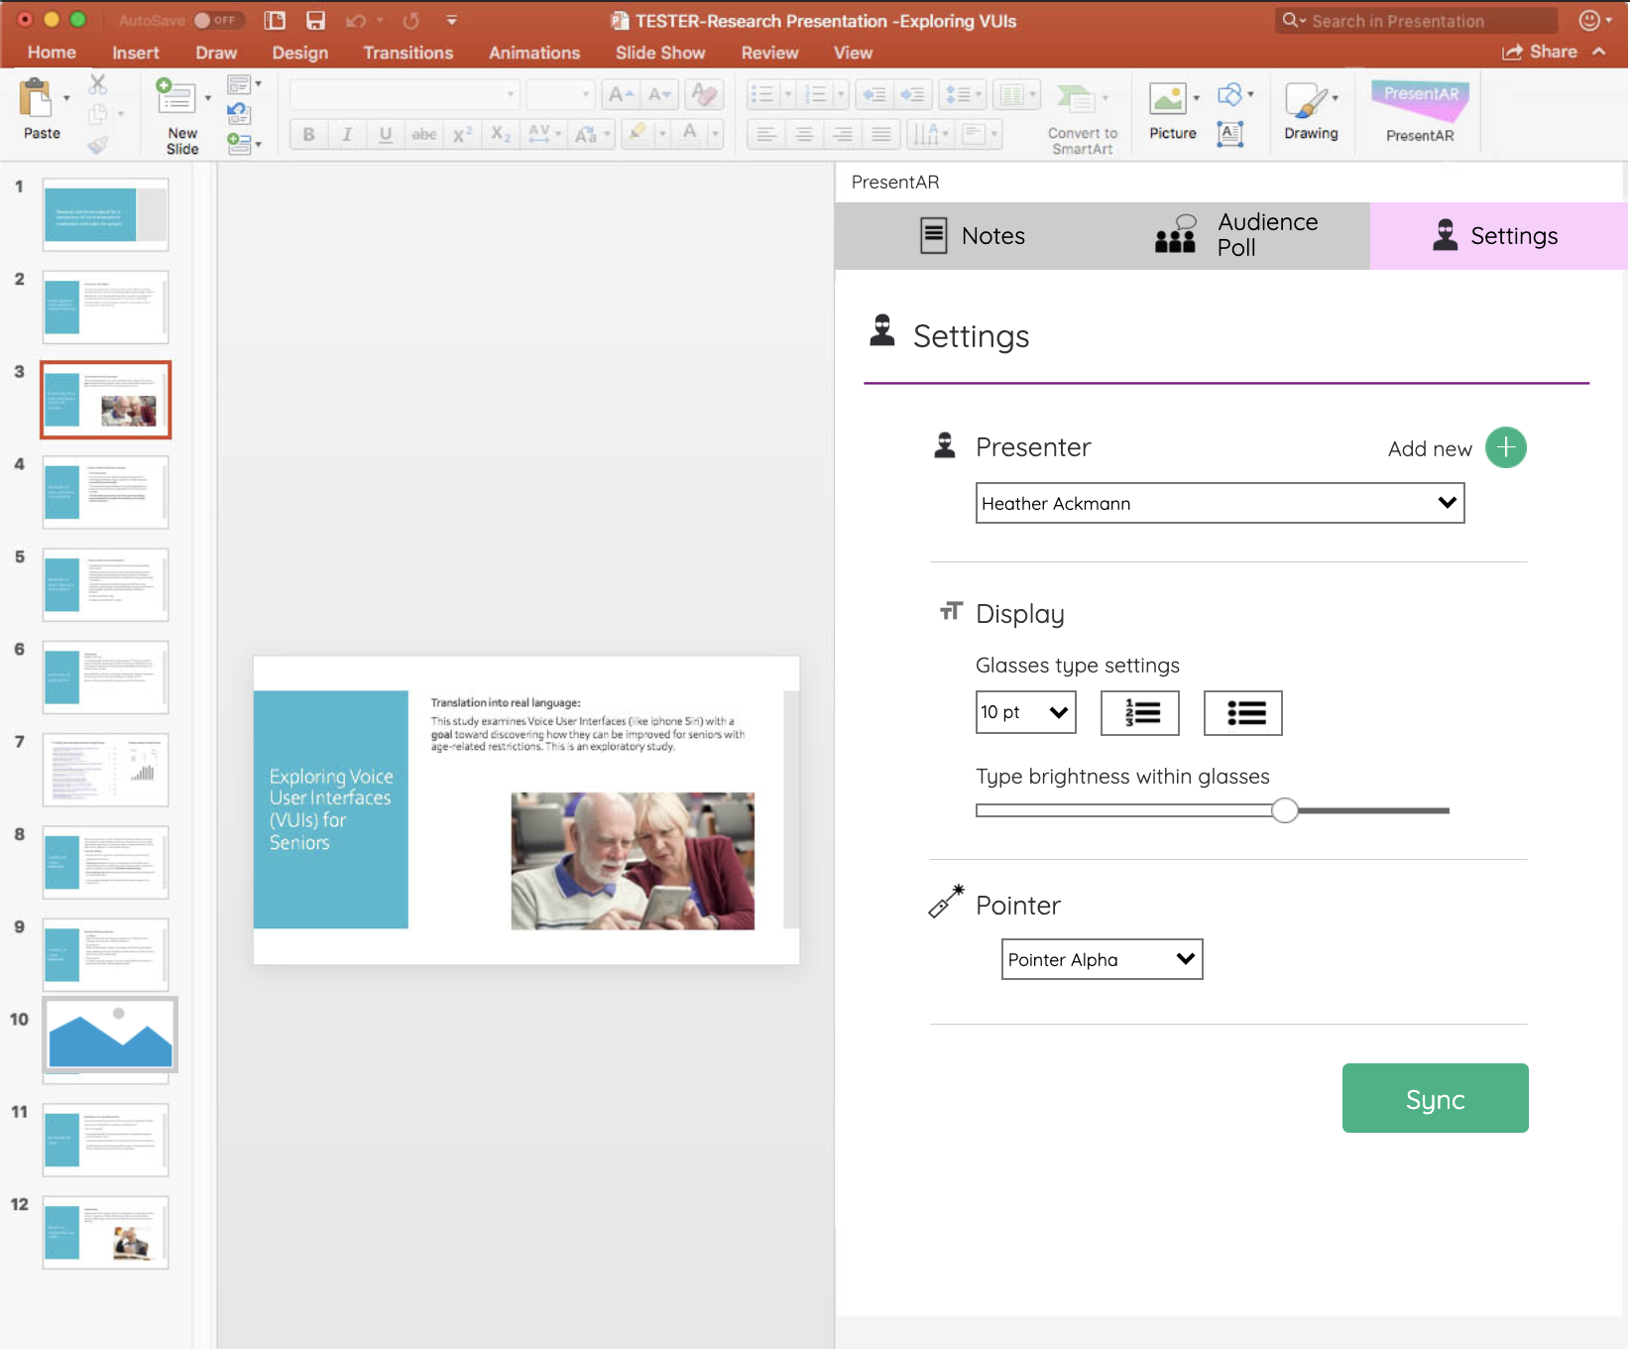
Task: Open the Transitions ribbon tab
Action: pyautogui.click(x=407, y=53)
